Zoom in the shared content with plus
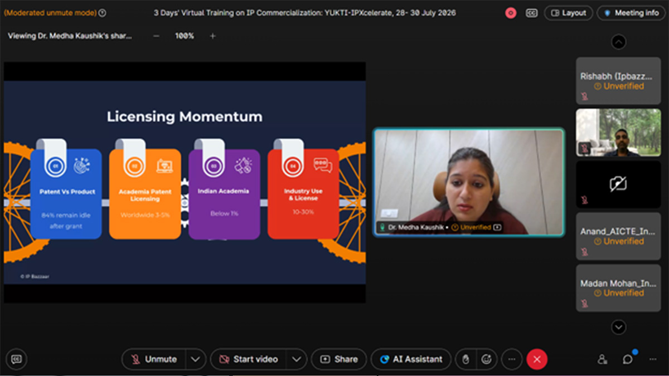This screenshot has height=376, width=669. click(212, 36)
